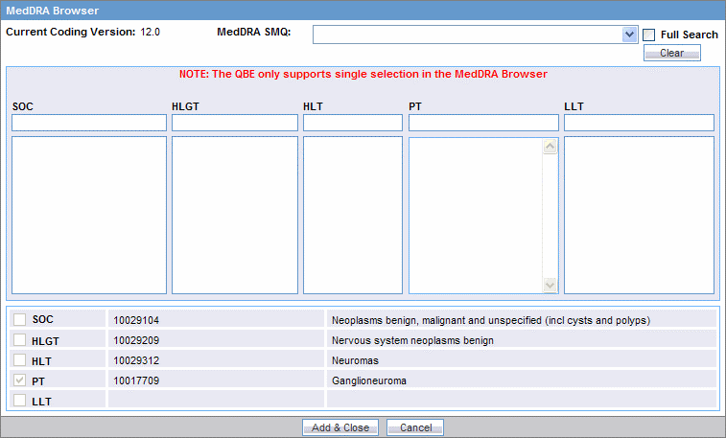Focus the SOC search input field
Viewport: 726px width, 438px height.
coord(89,123)
